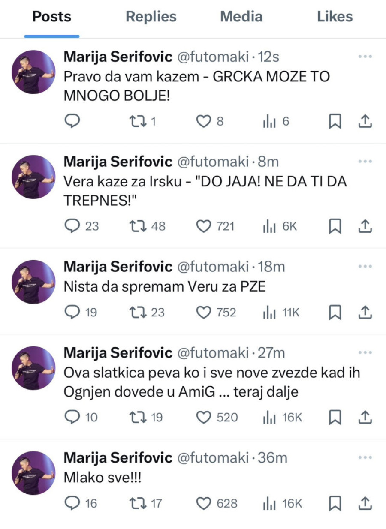This screenshot has width=386, height=529.
Task: Switch to the Likes tab
Action: coord(335,17)
